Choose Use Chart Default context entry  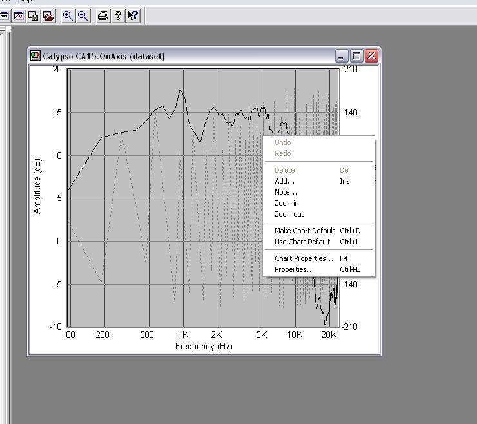[318, 242]
